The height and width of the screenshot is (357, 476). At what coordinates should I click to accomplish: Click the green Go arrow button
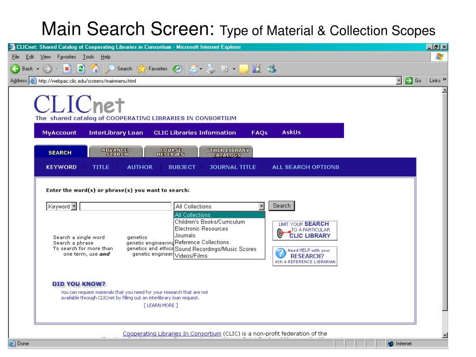(x=409, y=80)
